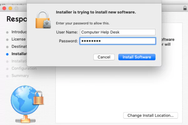Select the Configuration step
Viewport: 188px width, 125px height.
[24, 68]
